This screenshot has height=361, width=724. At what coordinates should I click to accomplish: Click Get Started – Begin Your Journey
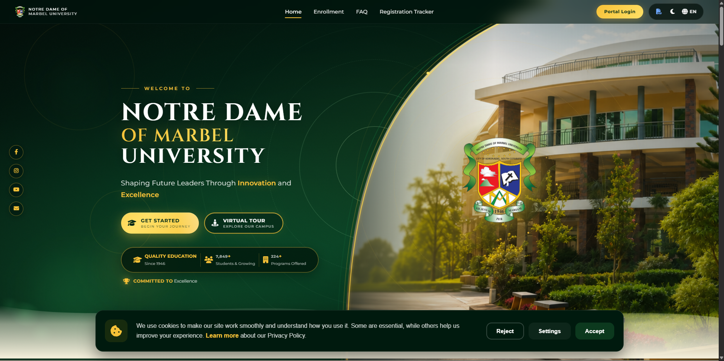click(x=160, y=223)
